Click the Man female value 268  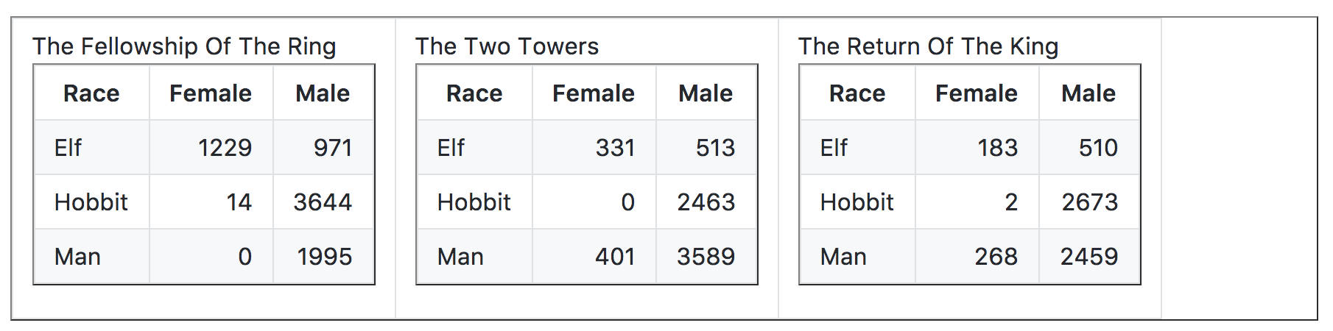pyautogui.click(x=996, y=257)
